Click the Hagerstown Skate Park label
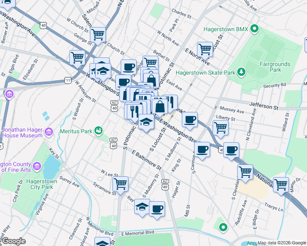Viewport: 307px width, 246px height. tap(205, 73)
